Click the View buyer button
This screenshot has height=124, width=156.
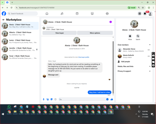pos(60,33)
